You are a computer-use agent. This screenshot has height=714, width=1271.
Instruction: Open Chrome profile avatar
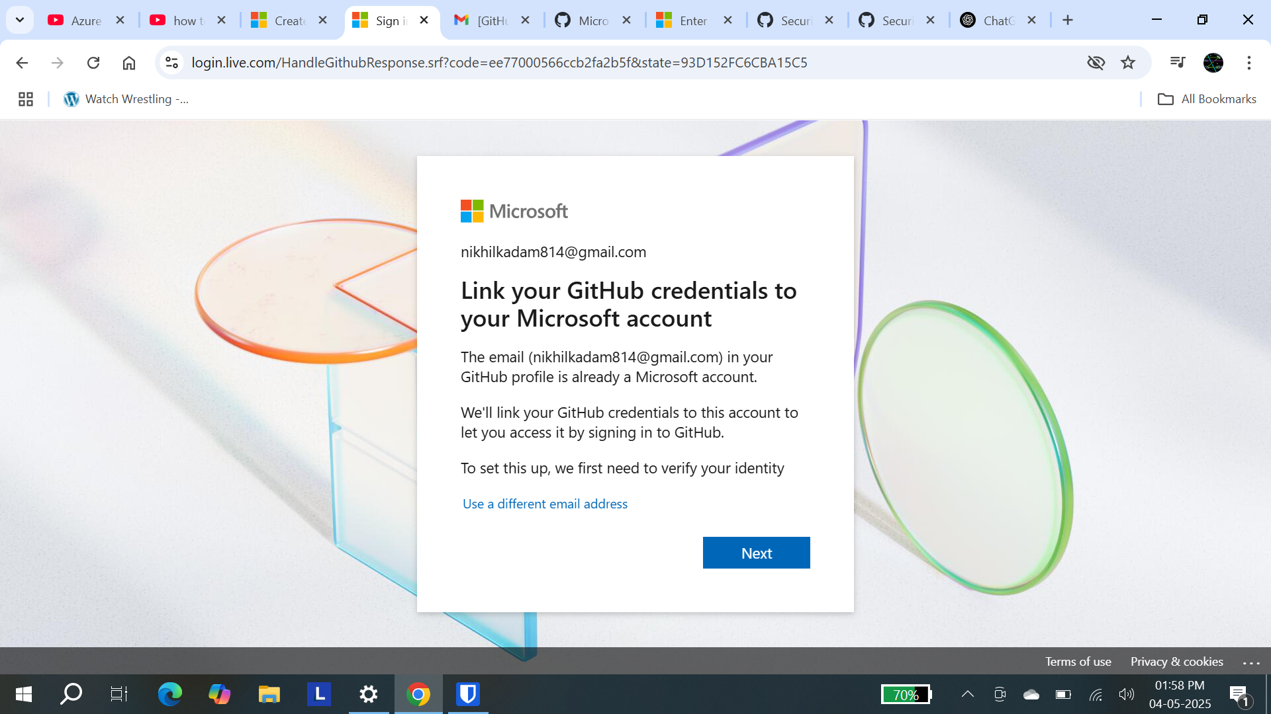1213,63
